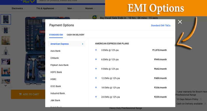Select sixth product thumbnail showing drill
This screenshot has width=207, height=111.
point(6,72)
